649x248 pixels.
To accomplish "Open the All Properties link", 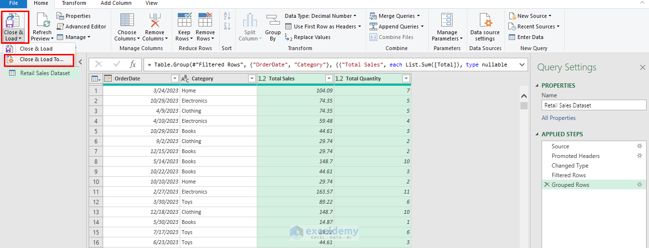I will 558,118.
